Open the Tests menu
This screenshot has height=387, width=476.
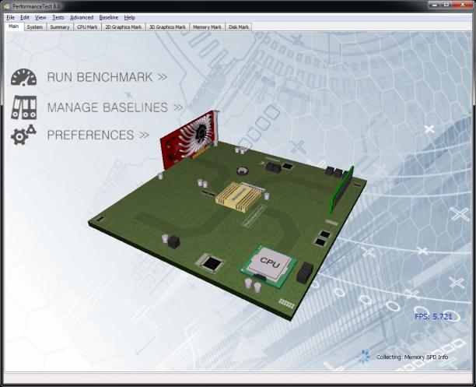point(58,17)
